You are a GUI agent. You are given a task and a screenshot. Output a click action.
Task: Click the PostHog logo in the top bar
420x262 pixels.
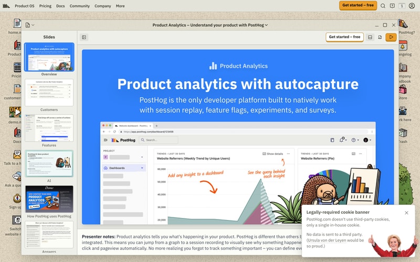(6, 6)
